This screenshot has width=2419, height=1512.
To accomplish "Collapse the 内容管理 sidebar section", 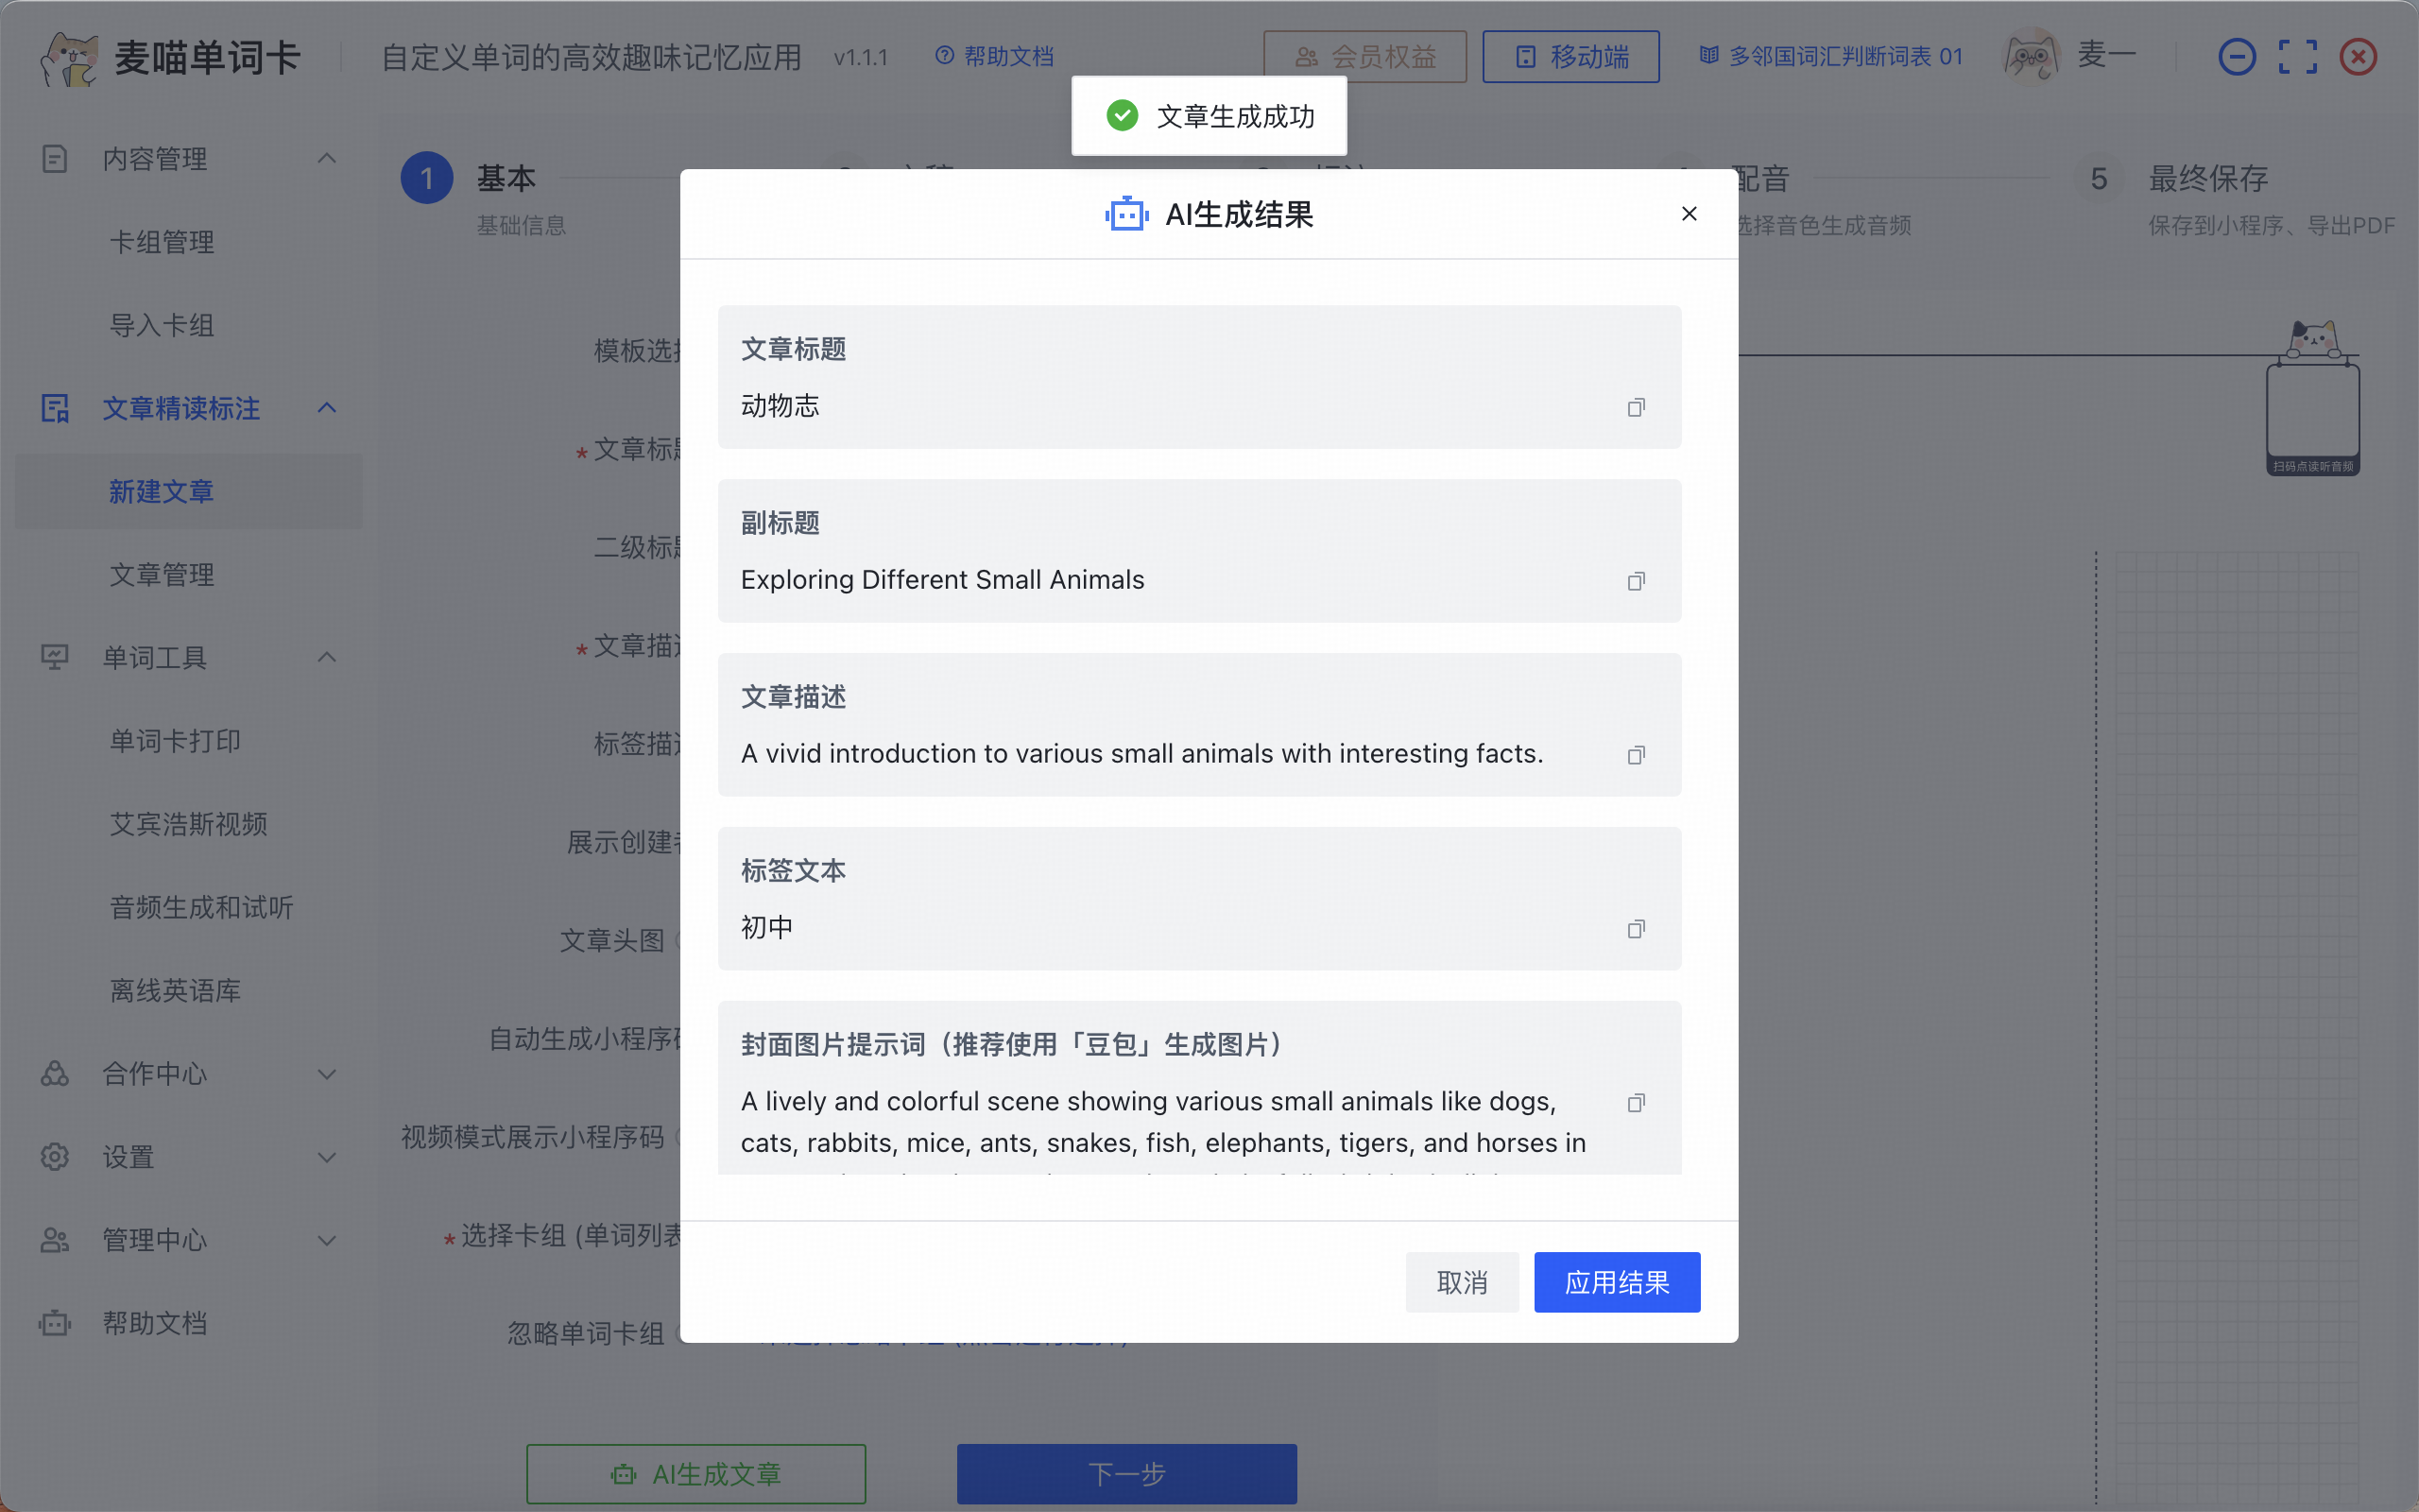I will tap(326, 159).
